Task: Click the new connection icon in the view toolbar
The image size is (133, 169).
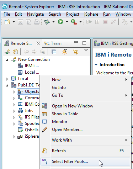Action: coord(7,52)
